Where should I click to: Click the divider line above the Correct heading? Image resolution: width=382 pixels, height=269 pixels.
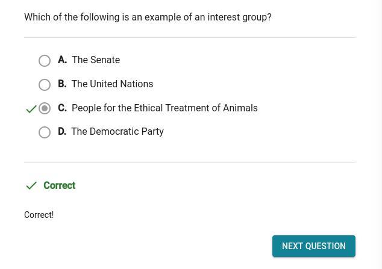tap(190, 162)
